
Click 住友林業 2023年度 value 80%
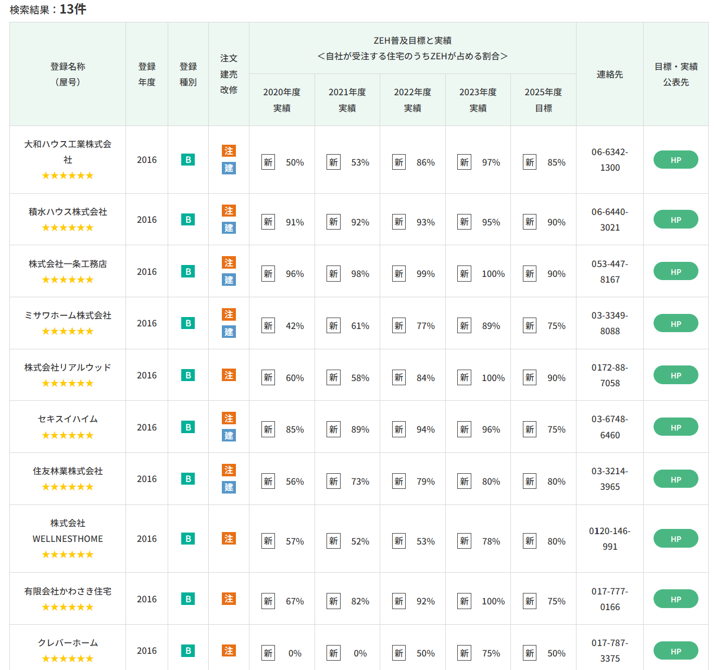[491, 482]
